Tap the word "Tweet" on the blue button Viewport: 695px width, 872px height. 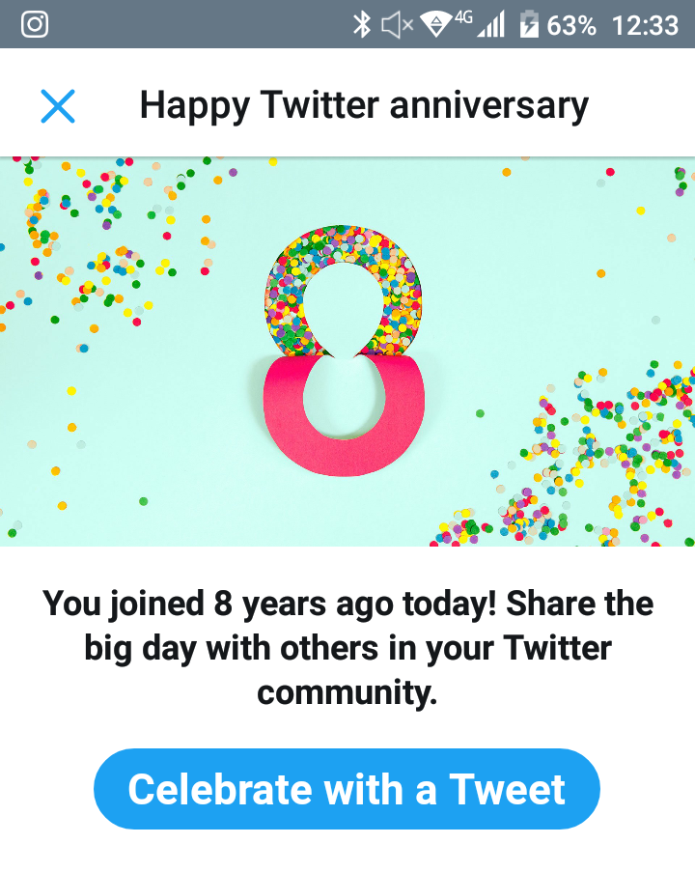pos(508,789)
